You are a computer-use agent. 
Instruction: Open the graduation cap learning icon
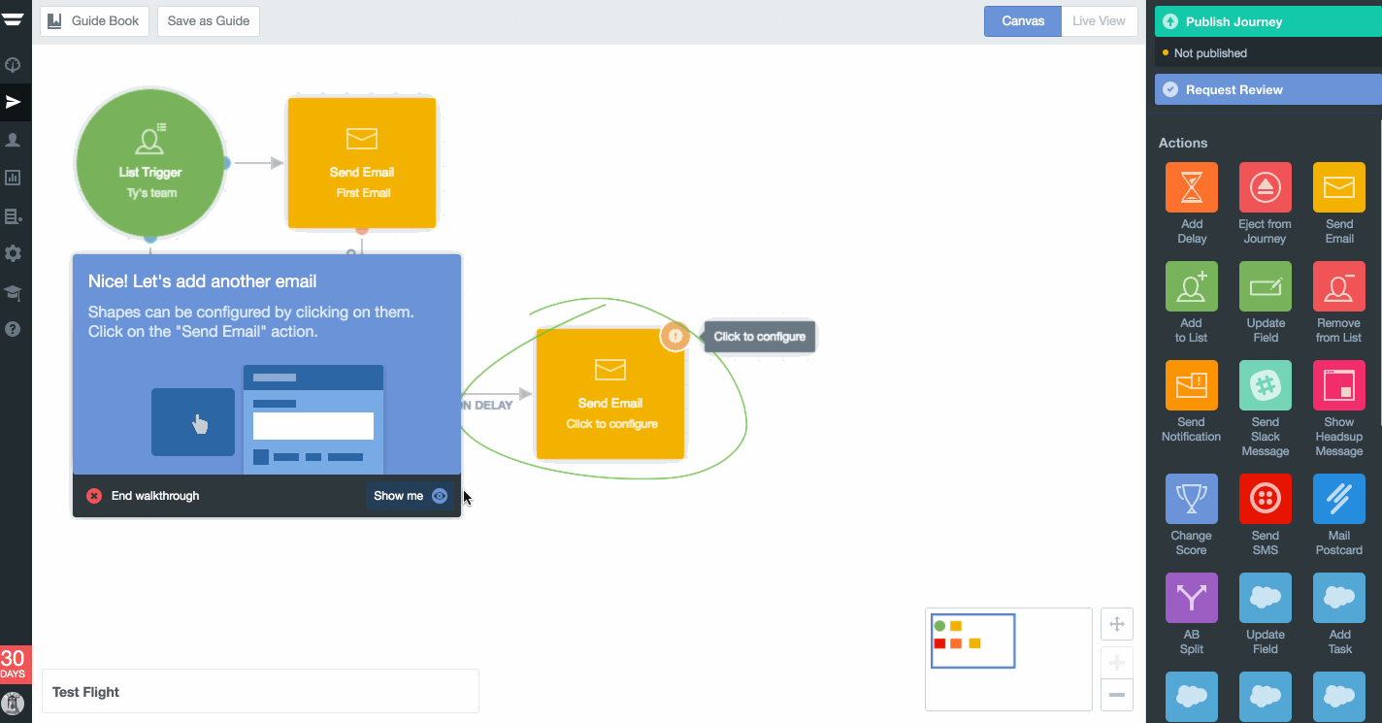coord(13,292)
